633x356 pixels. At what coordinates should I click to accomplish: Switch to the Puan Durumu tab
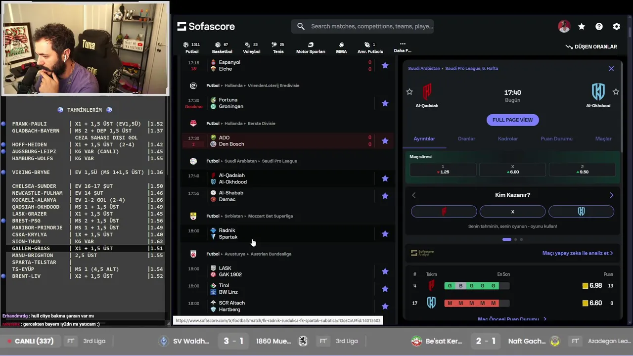point(556,139)
